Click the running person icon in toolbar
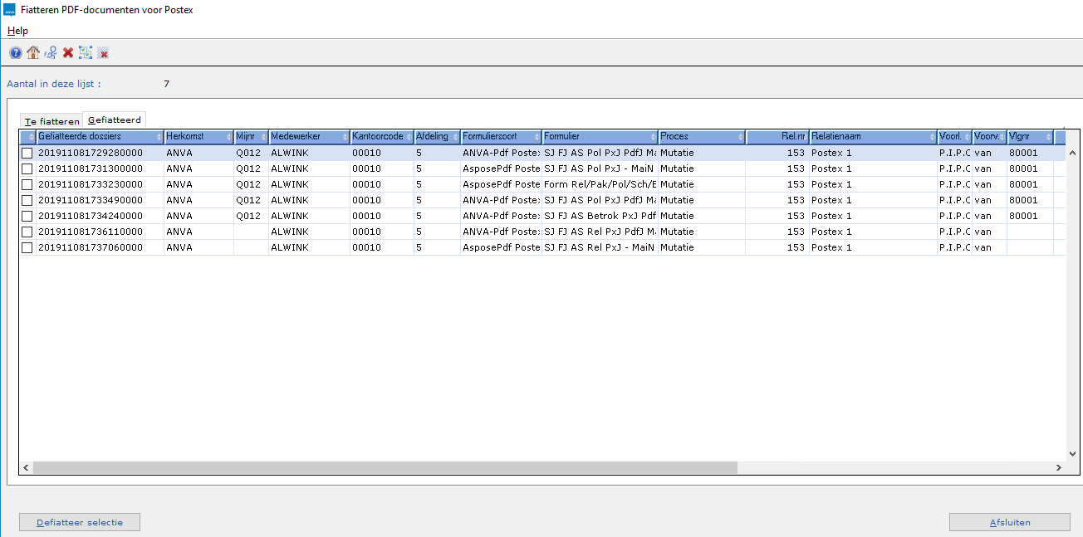The image size is (1083, 537). pyautogui.click(x=51, y=53)
